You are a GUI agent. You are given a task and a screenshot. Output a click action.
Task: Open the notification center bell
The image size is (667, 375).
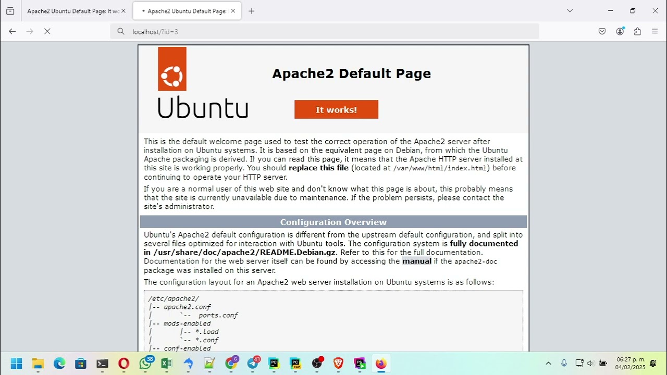tap(653, 363)
